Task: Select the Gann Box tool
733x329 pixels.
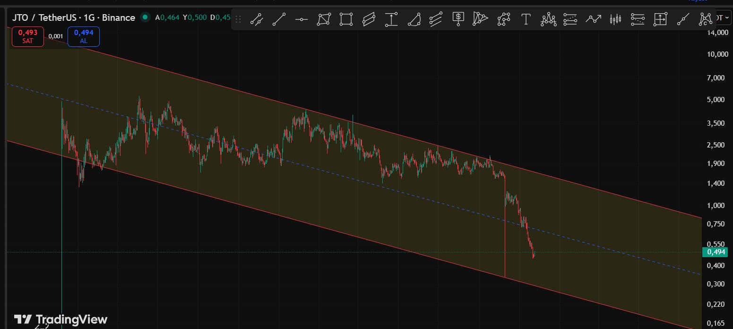Action: coord(660,19)
